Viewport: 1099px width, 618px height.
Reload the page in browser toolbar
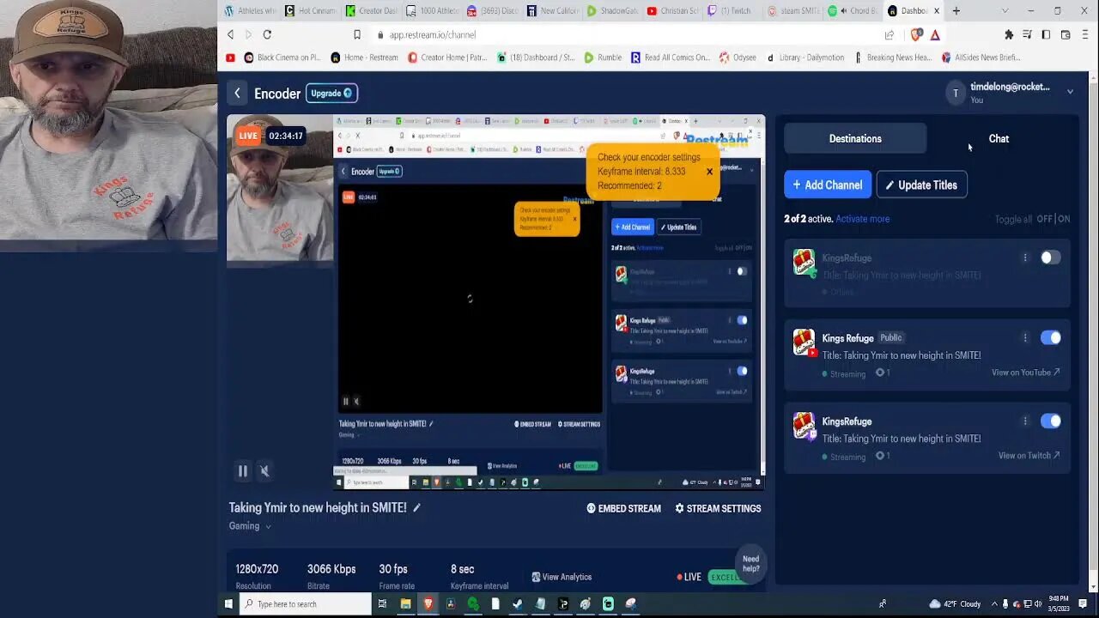[267, 34]
